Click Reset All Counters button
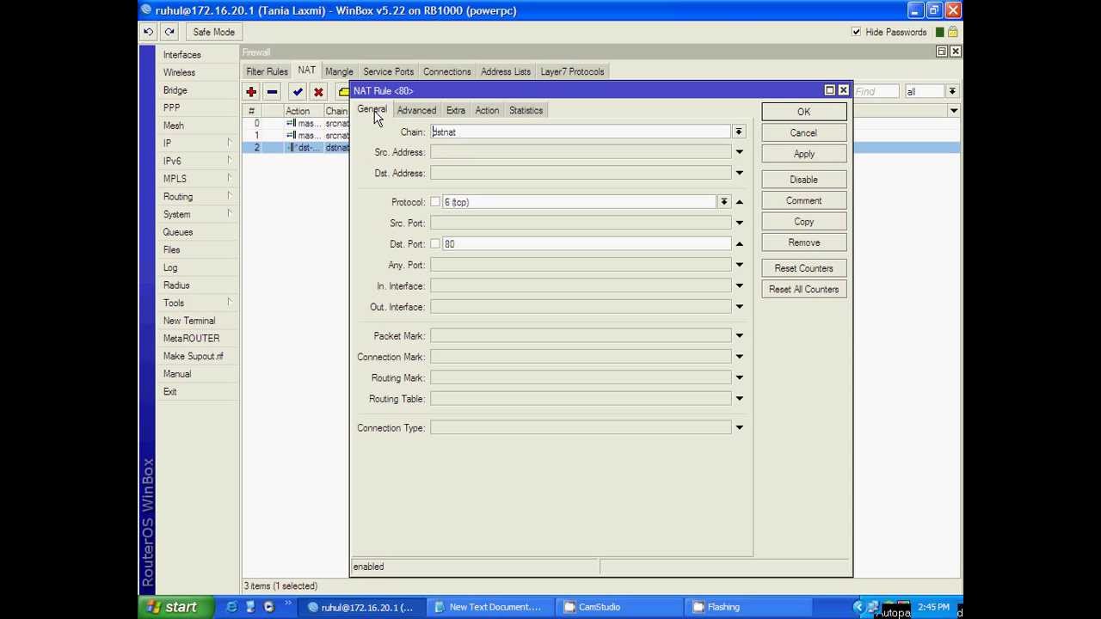The height and width of the screenshot is (619, 1101). tap(803, 289)
